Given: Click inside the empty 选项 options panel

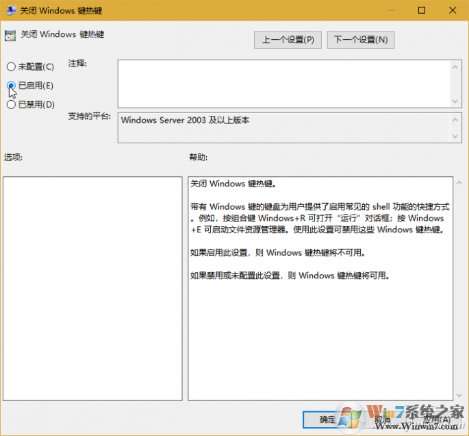Looking at the screenshot, I should [92, 288].
